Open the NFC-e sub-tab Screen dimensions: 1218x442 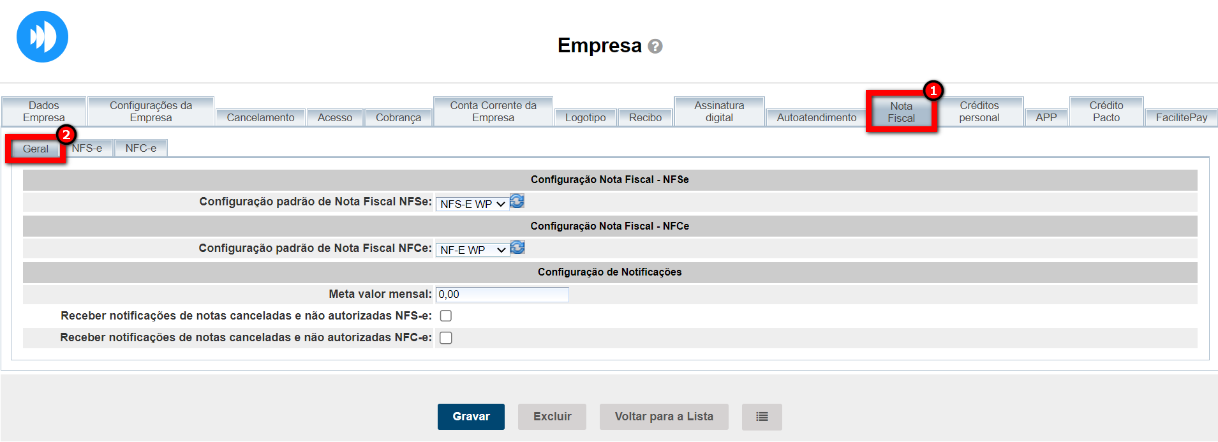point(141,148)
